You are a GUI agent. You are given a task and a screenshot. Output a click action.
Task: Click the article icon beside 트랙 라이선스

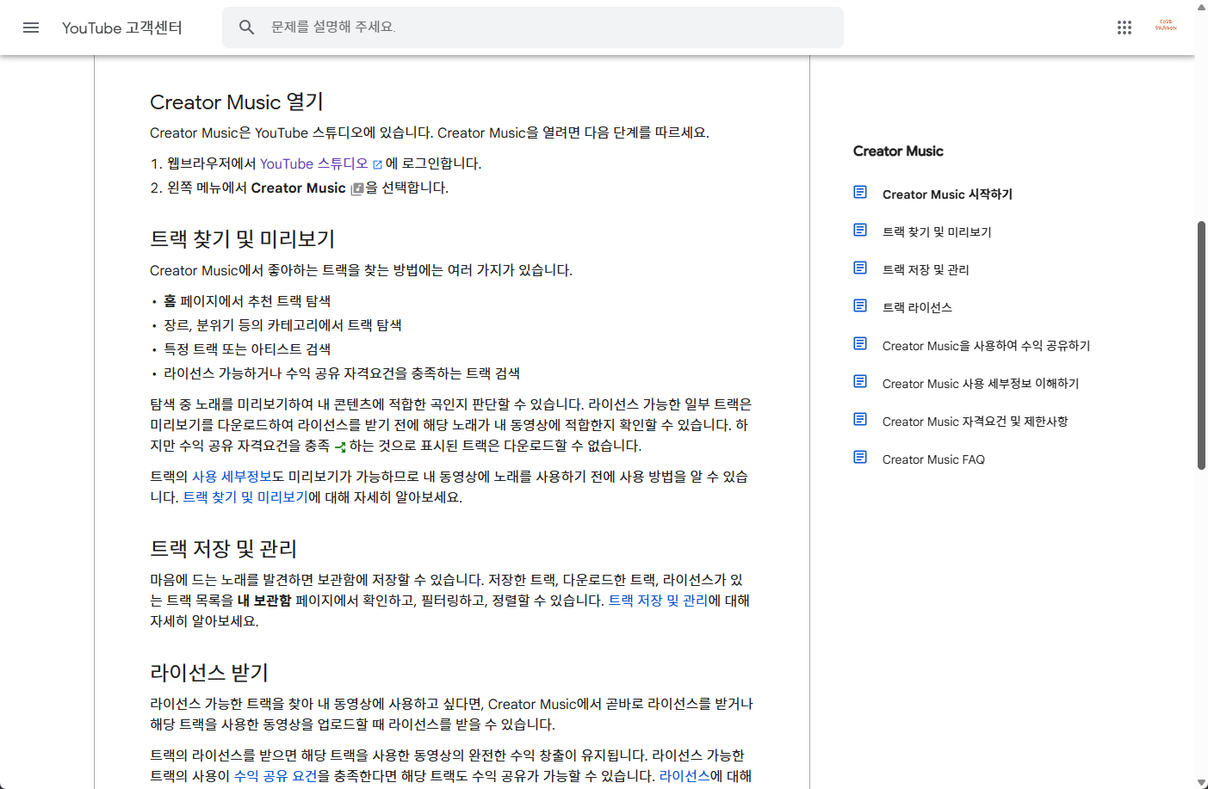pyautogui.click(x=860, y=306)
